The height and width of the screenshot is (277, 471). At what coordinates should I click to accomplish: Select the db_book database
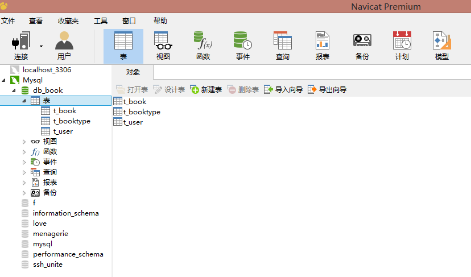[x=48, y=90]
